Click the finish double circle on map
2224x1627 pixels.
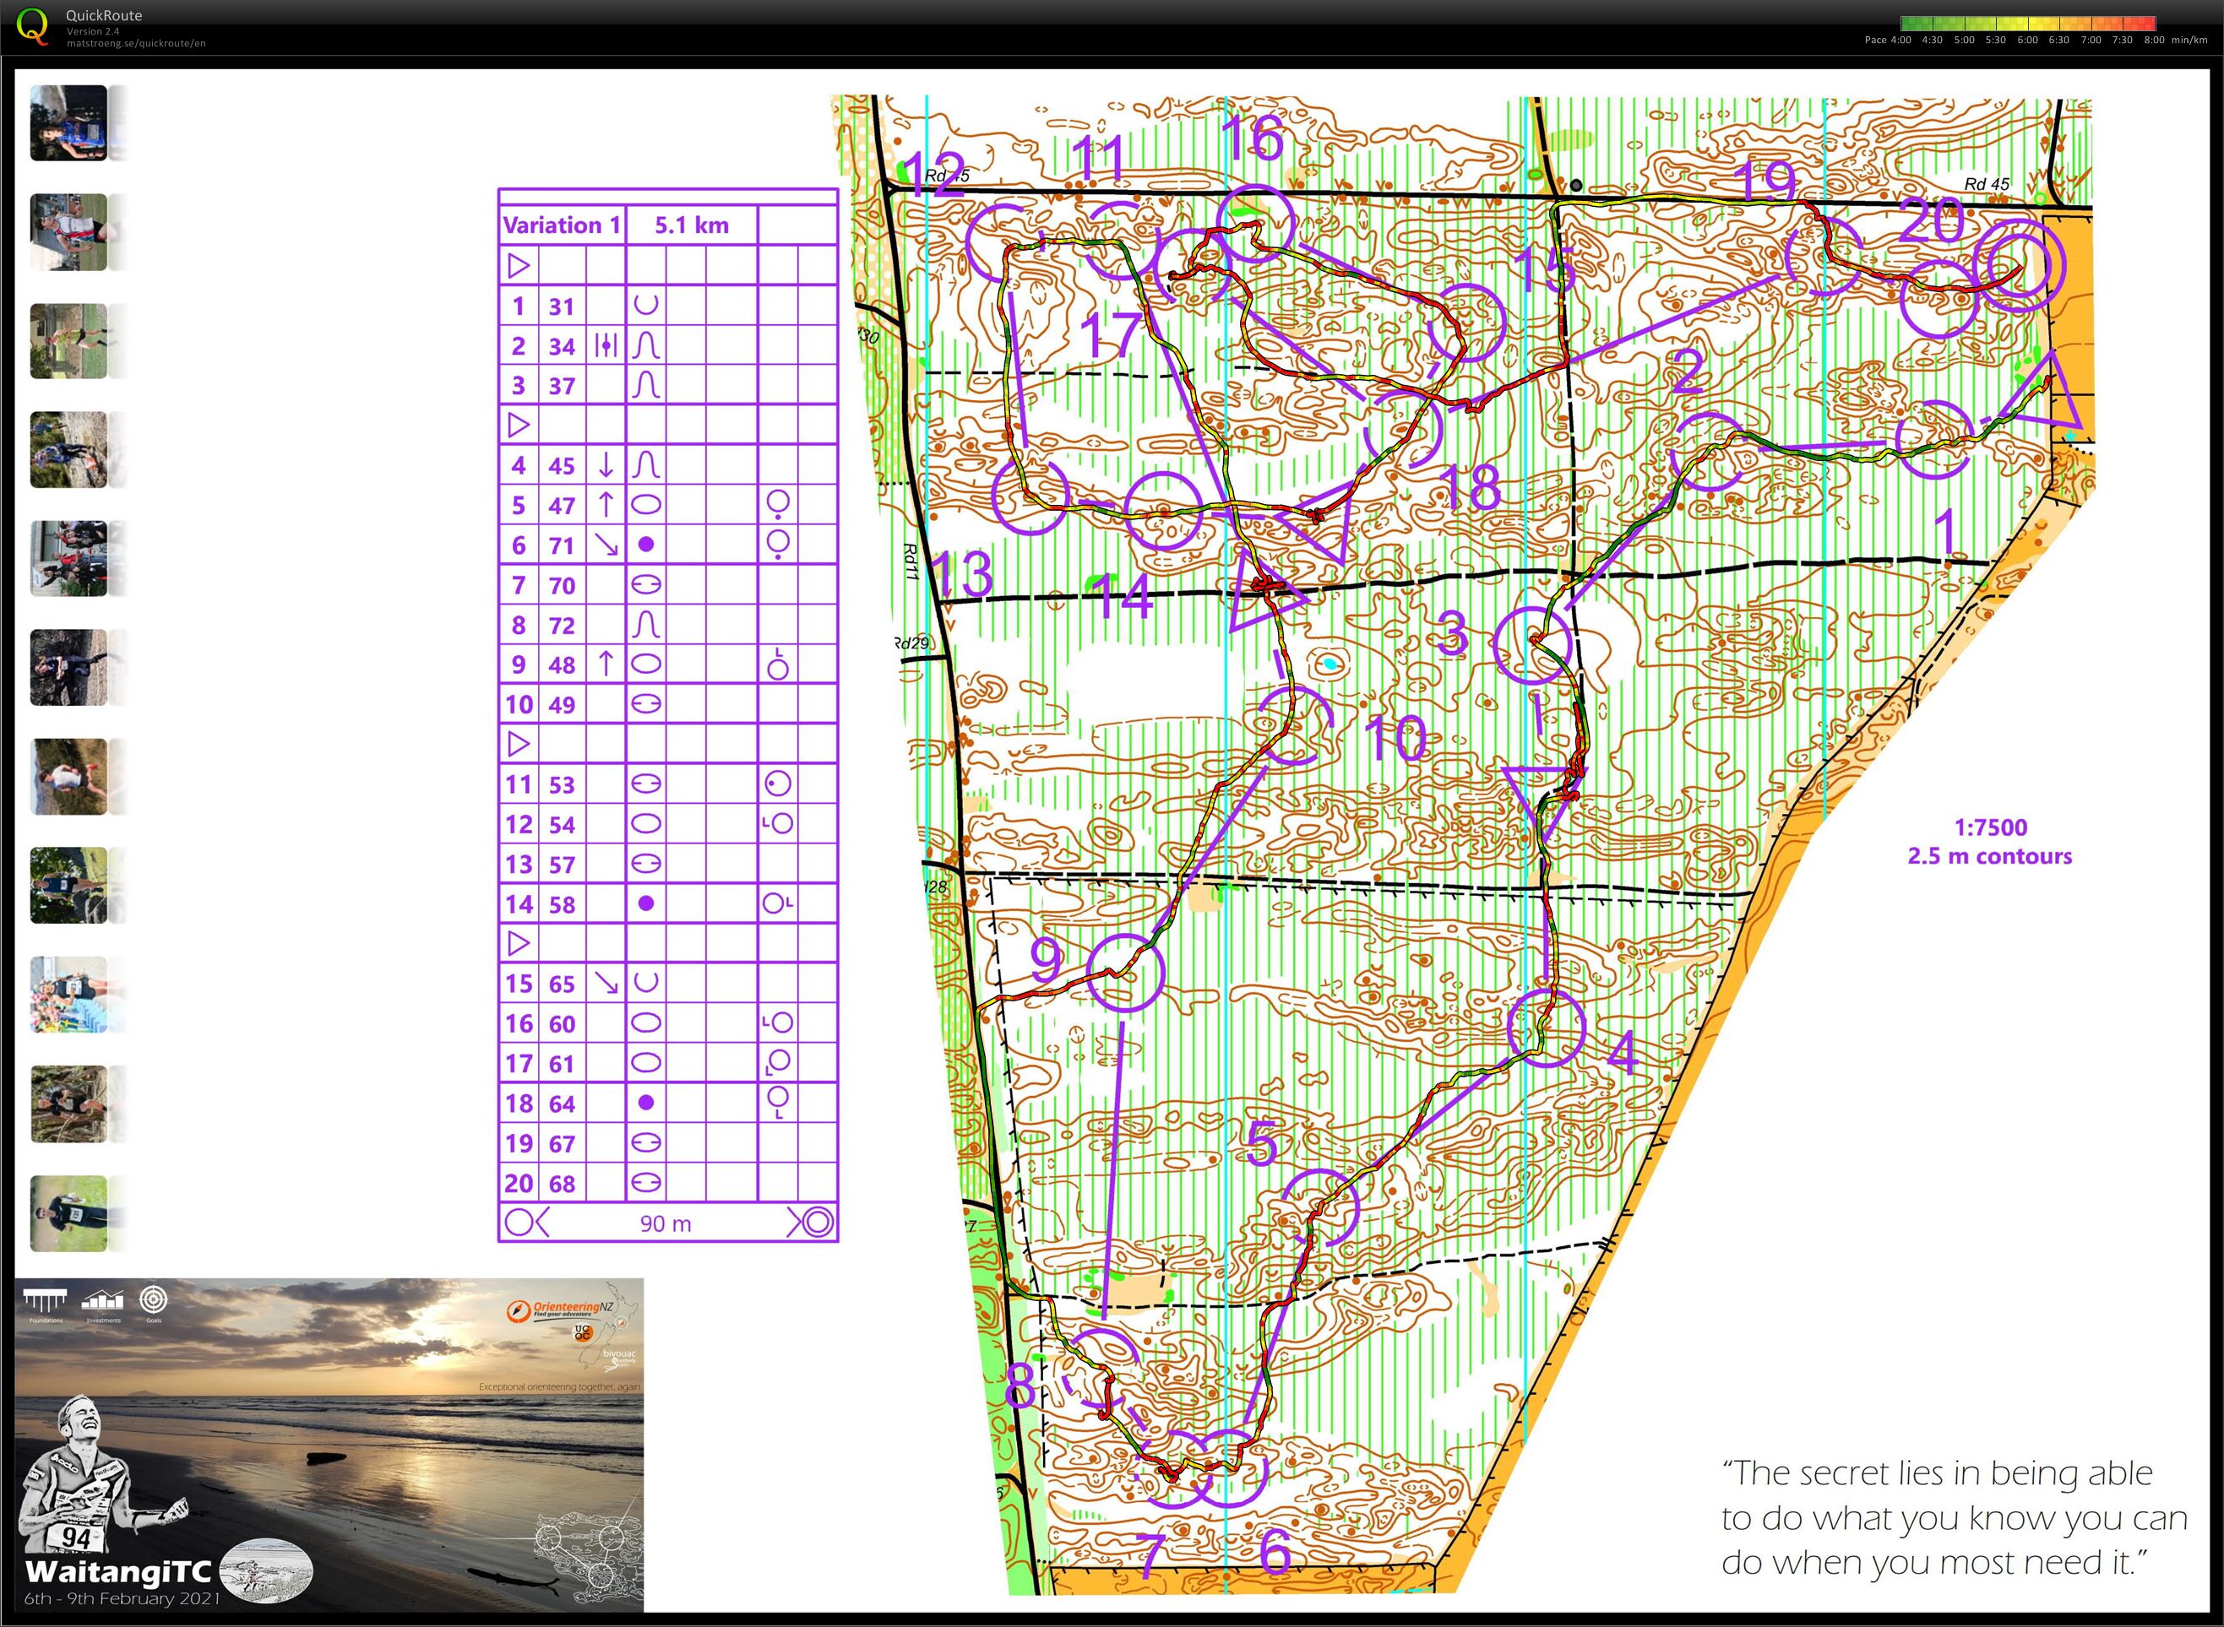[x=2020, y=266]
